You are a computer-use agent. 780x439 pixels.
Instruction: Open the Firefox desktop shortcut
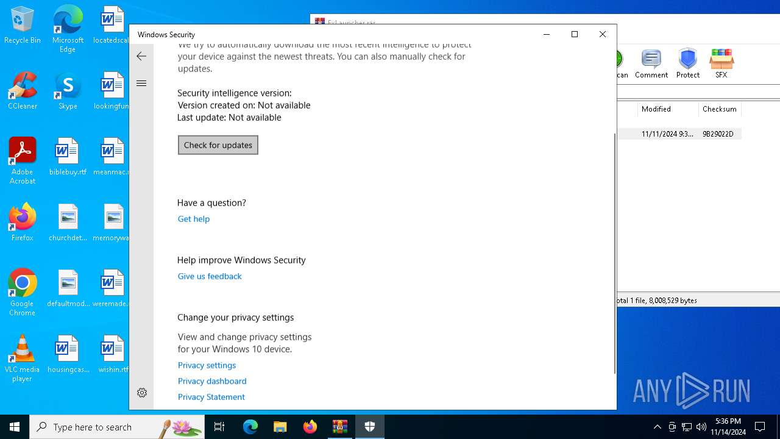[23, 223]
